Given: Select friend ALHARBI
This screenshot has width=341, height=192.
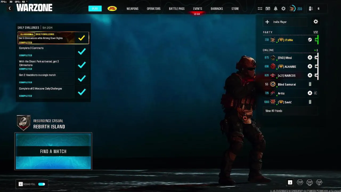Looking at the screenshot, I should pos(290,66).
